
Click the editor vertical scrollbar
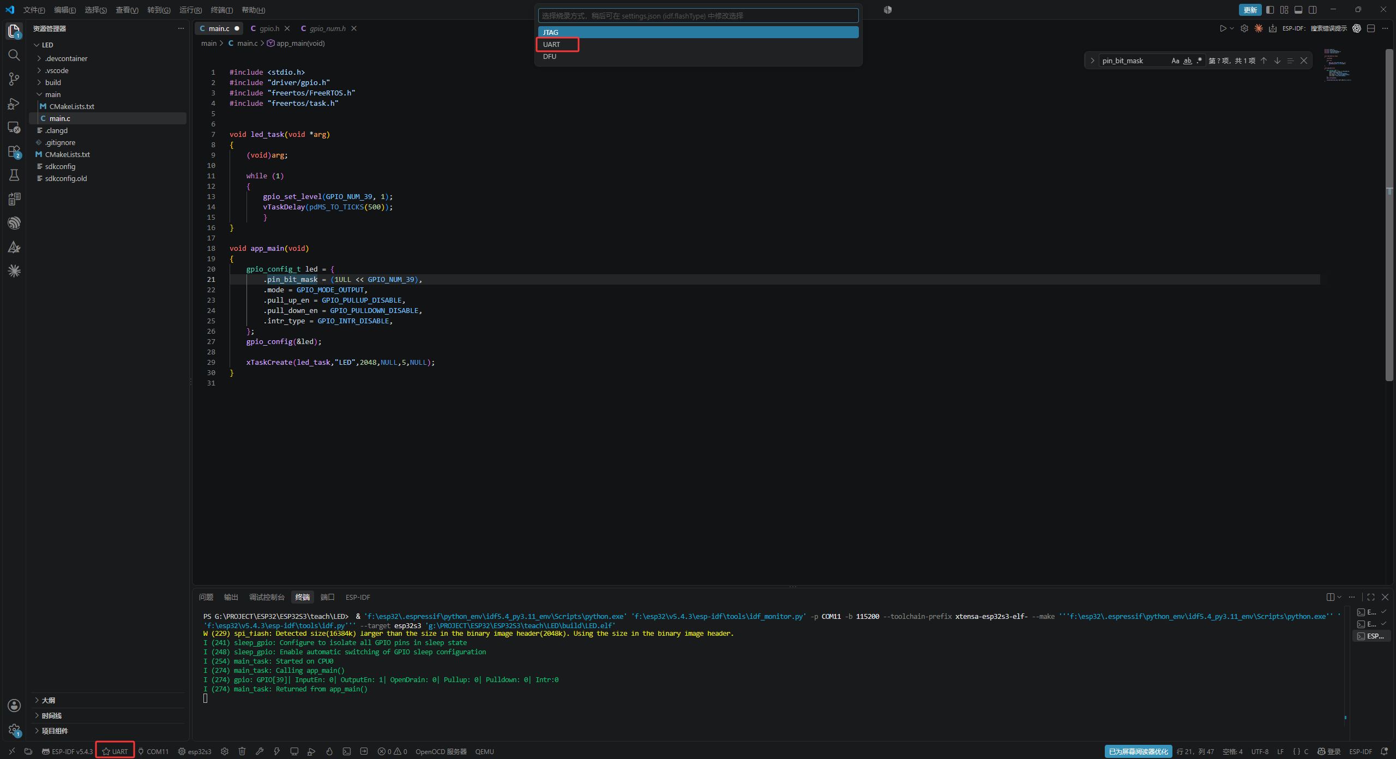pyautogui.click(x=1389, y=215)
